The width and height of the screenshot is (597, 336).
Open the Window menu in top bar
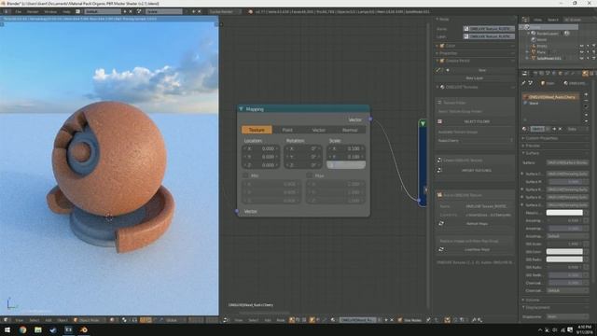tap(50, 12)
